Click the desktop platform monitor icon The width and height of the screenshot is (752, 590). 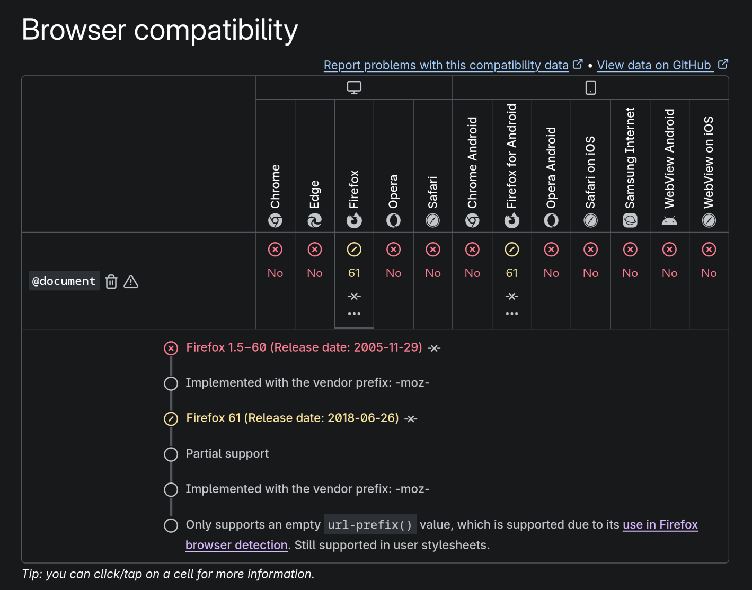[354, 87]
